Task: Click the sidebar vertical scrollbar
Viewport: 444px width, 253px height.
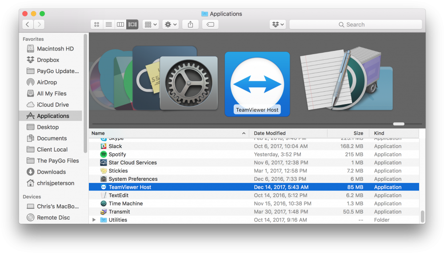Action: click(85, 93)
